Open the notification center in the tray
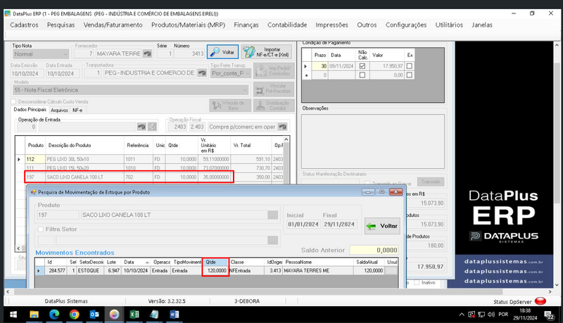Screen dimensions: 563x323 click(x=549, y=315)
